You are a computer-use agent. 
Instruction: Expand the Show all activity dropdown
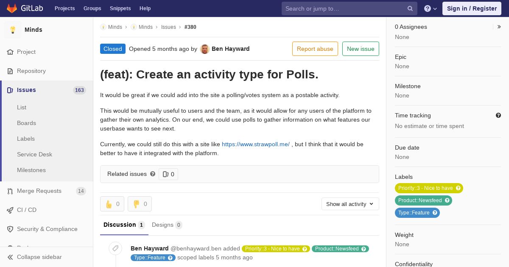click(x=350, y=204)
